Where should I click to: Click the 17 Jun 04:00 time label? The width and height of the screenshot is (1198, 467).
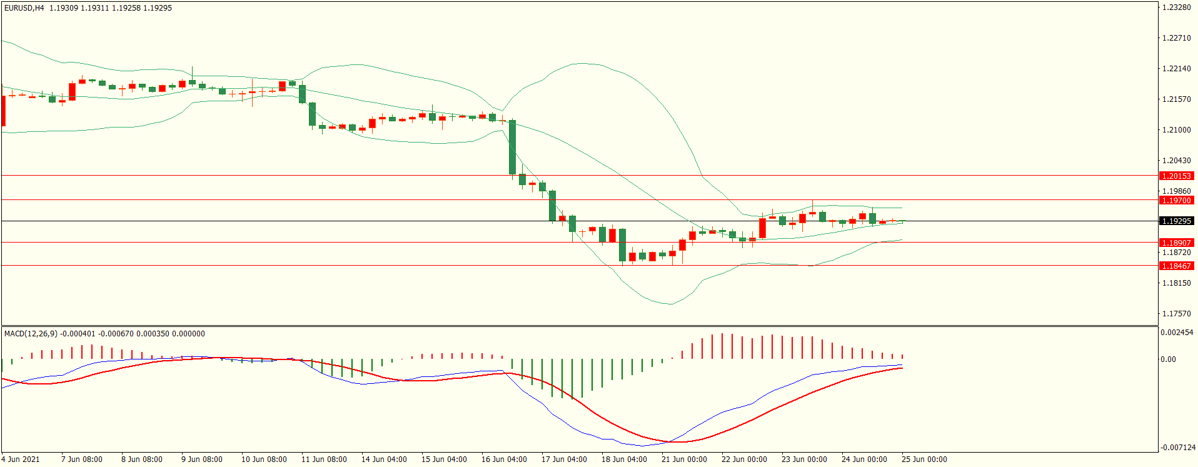(x=564, y=459)
